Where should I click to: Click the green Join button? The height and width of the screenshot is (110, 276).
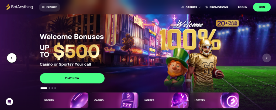click(x=262, y=7)
